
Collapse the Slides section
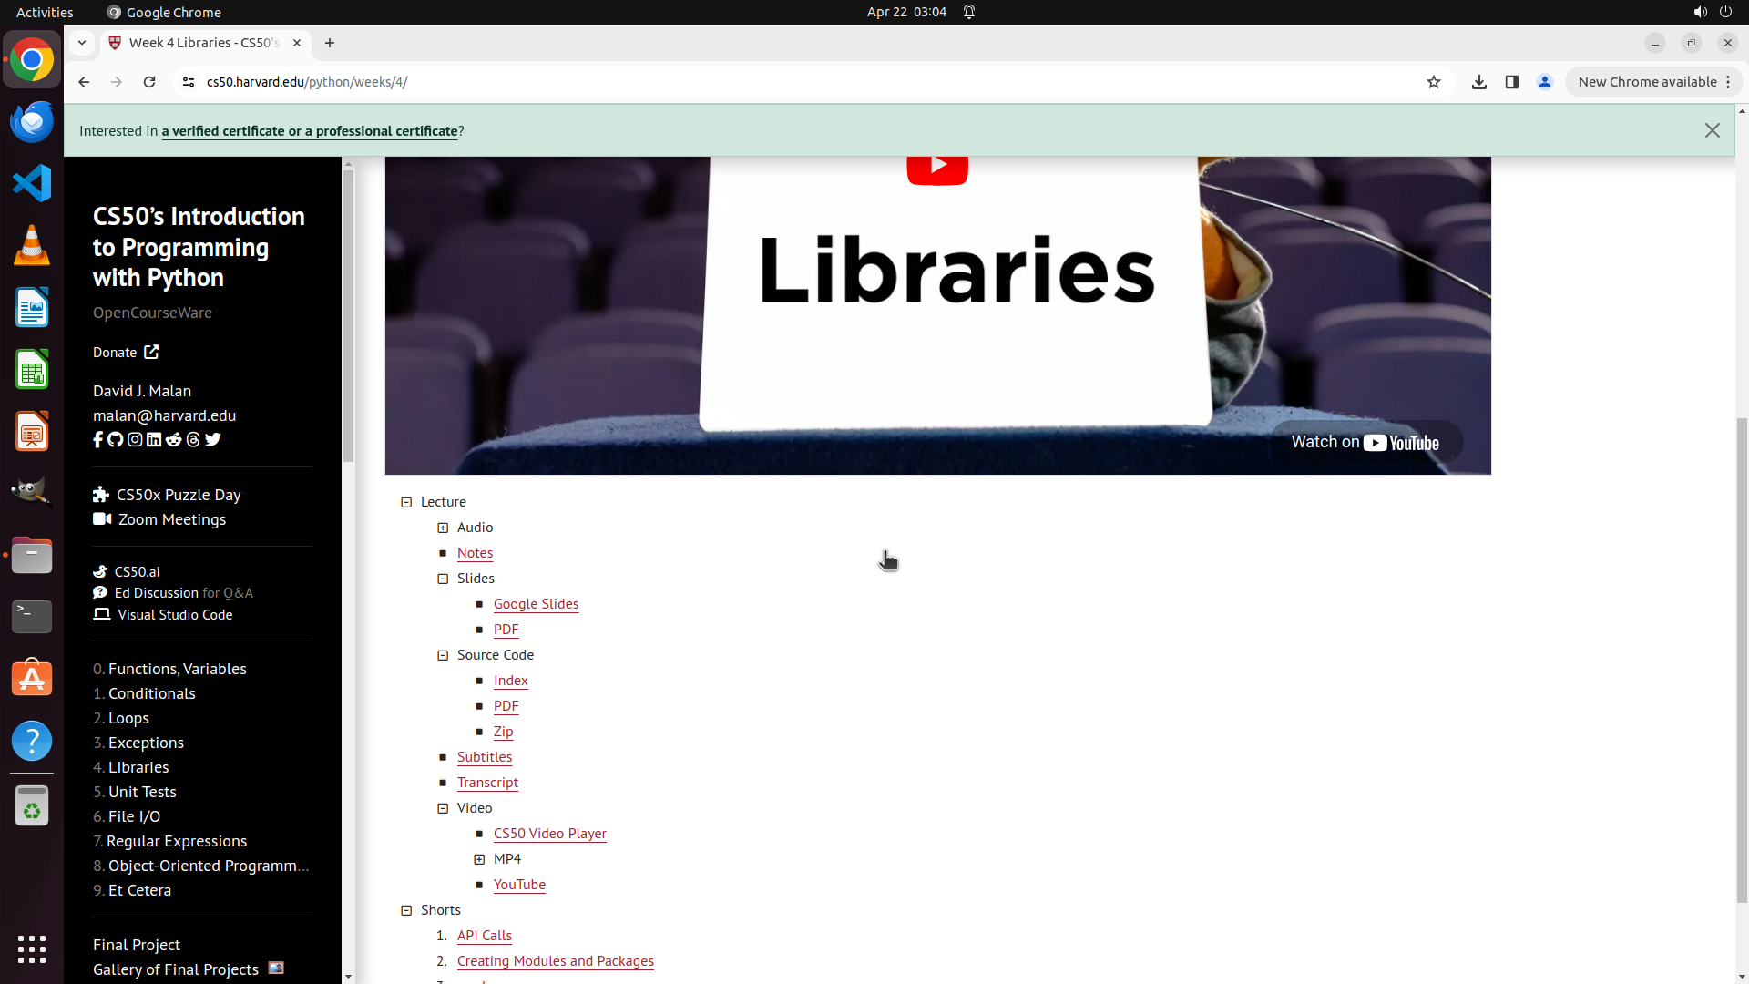[443, 579]
